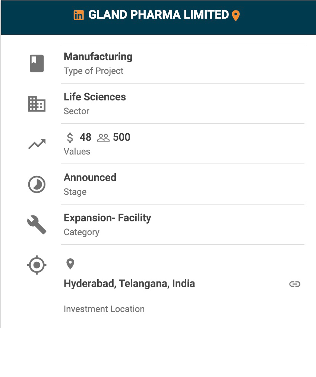This screenshot has height=377, width=316.
Task: Click the people icon beside 500
Action: 103,138
